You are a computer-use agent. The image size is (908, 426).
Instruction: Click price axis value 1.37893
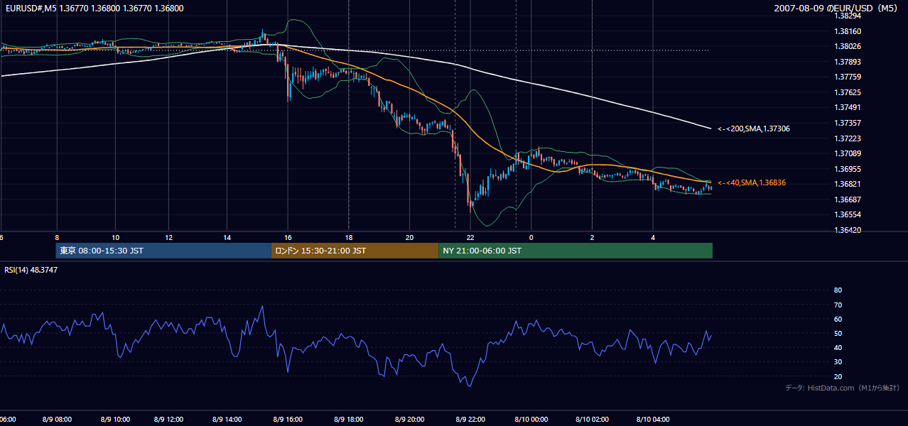pos(848,62)
